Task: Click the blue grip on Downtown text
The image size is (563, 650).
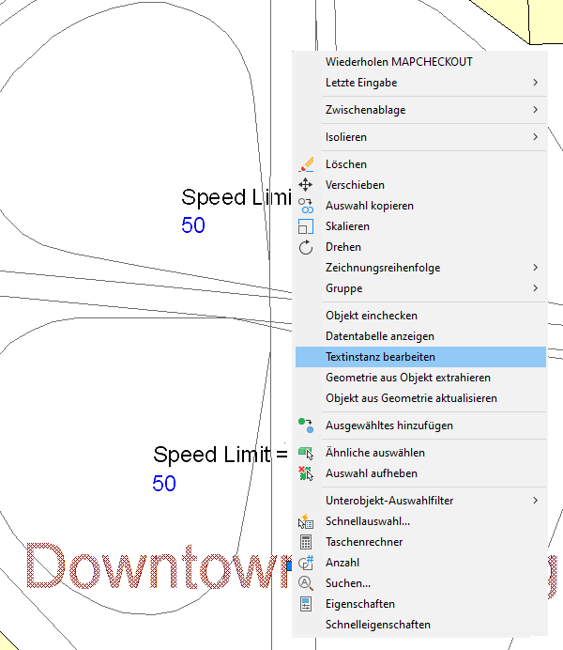Action: 289,565
